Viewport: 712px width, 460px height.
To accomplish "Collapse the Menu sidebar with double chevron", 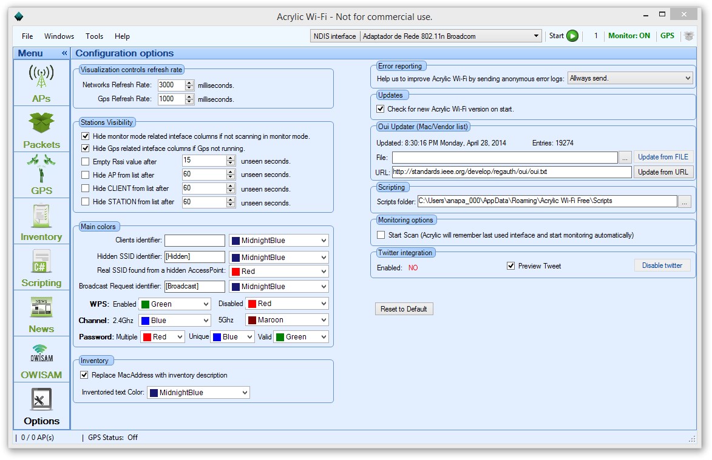I will tap(64, 53).
